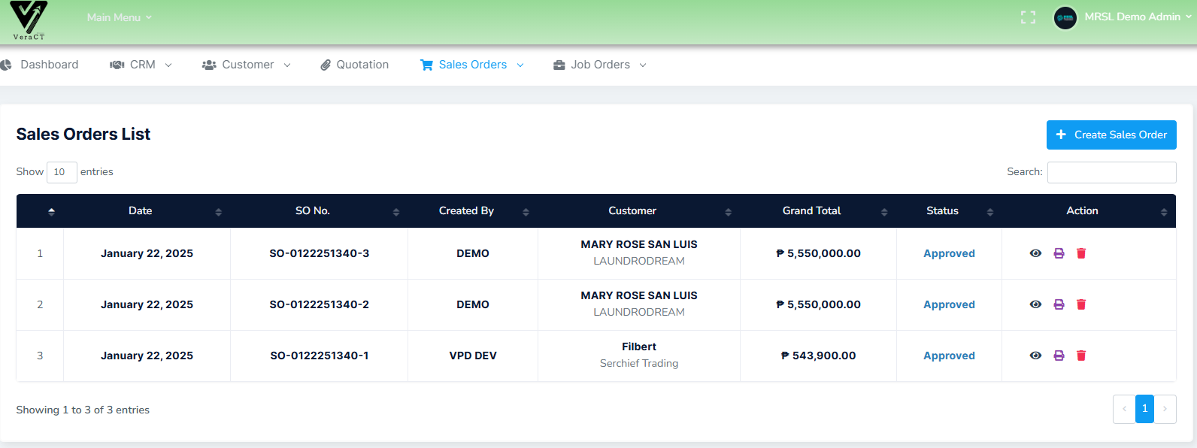Sort table by Customer column

639,211
